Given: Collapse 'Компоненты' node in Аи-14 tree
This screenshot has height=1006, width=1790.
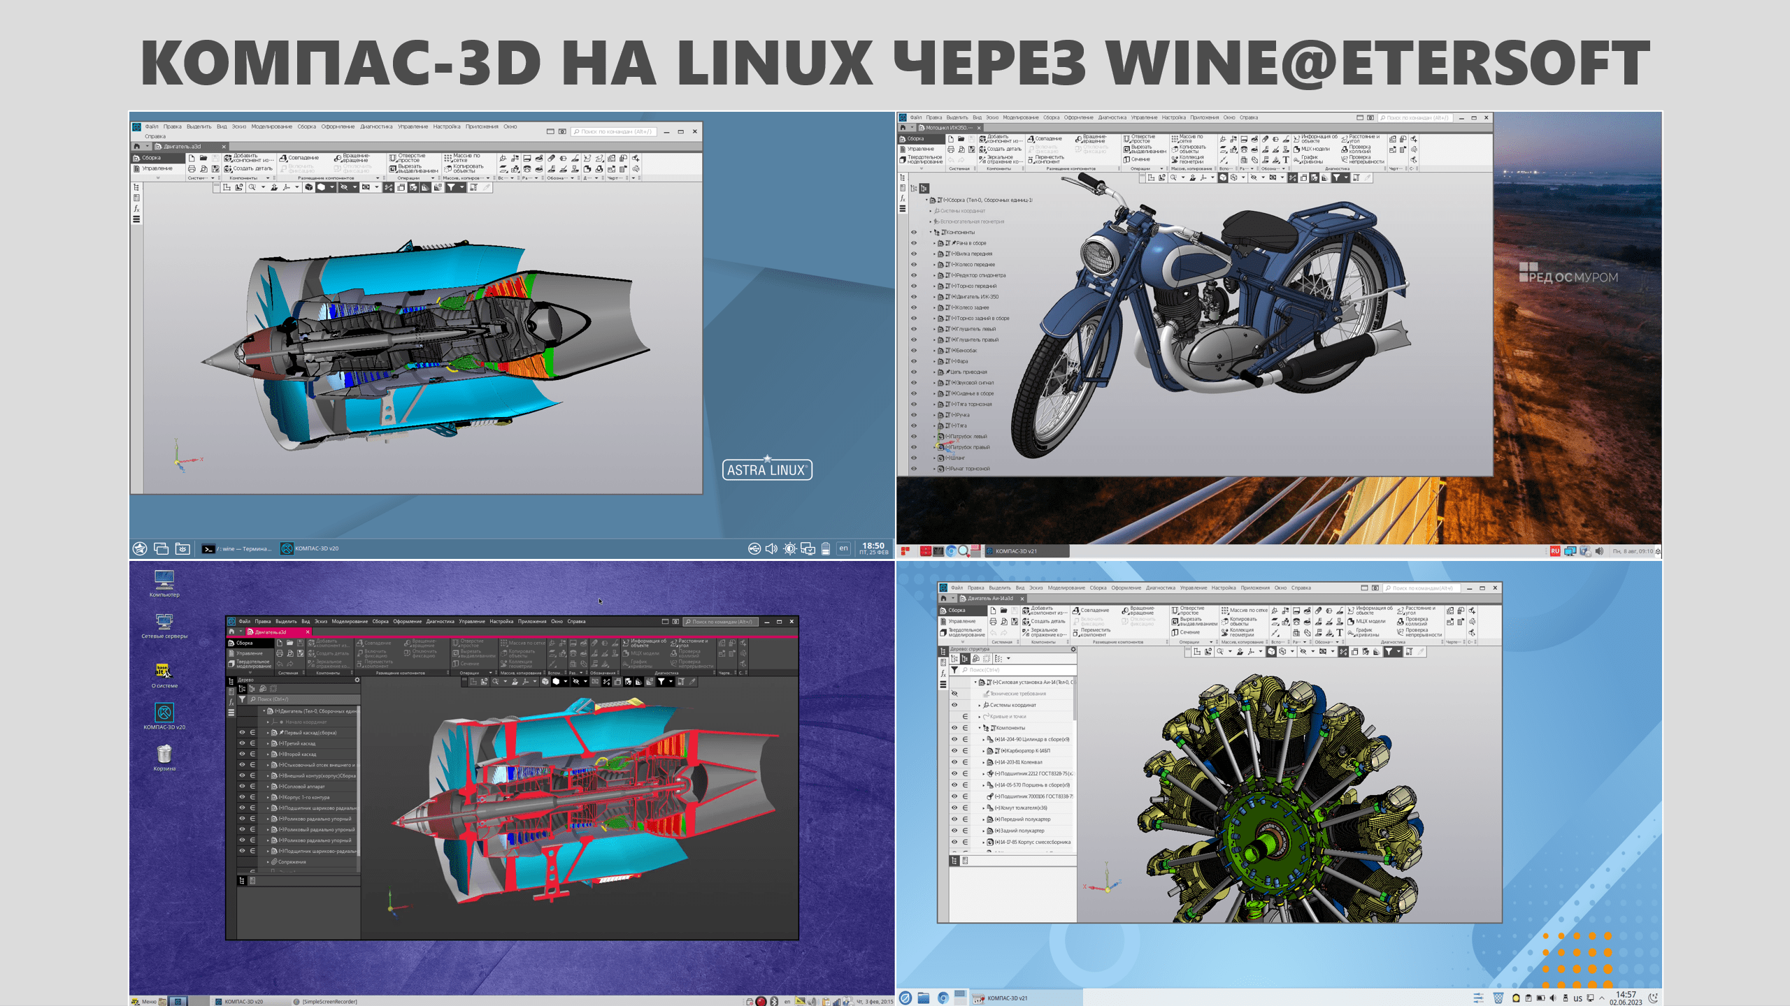Looking at the screenshot, I should [x=980, y=728].
